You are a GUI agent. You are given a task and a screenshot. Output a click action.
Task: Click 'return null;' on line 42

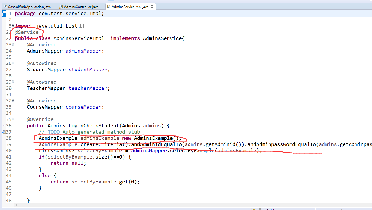coord(68,163)
